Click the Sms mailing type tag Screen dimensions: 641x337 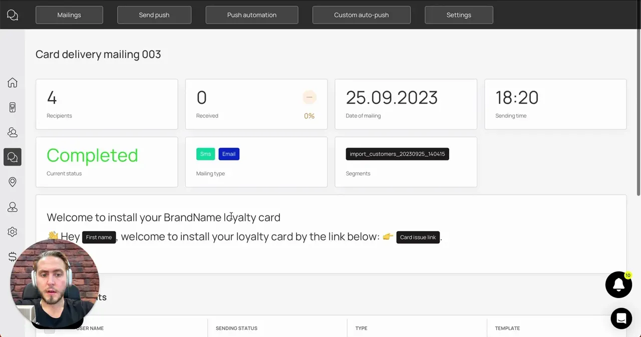pyautogui.click(x=205, y=154)
